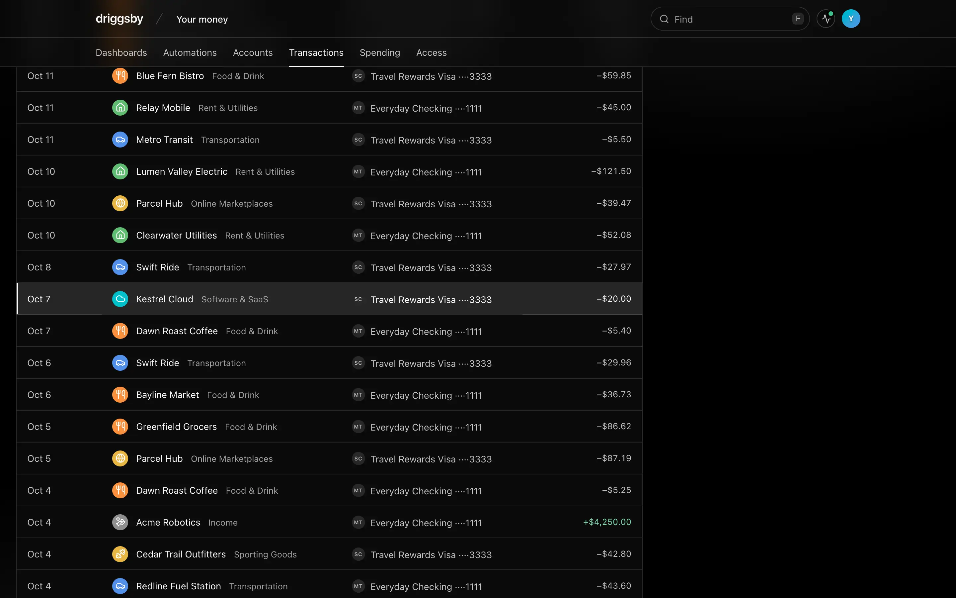
Task: Click the search magnifier icon in Find box
Action: click(665, 19)
